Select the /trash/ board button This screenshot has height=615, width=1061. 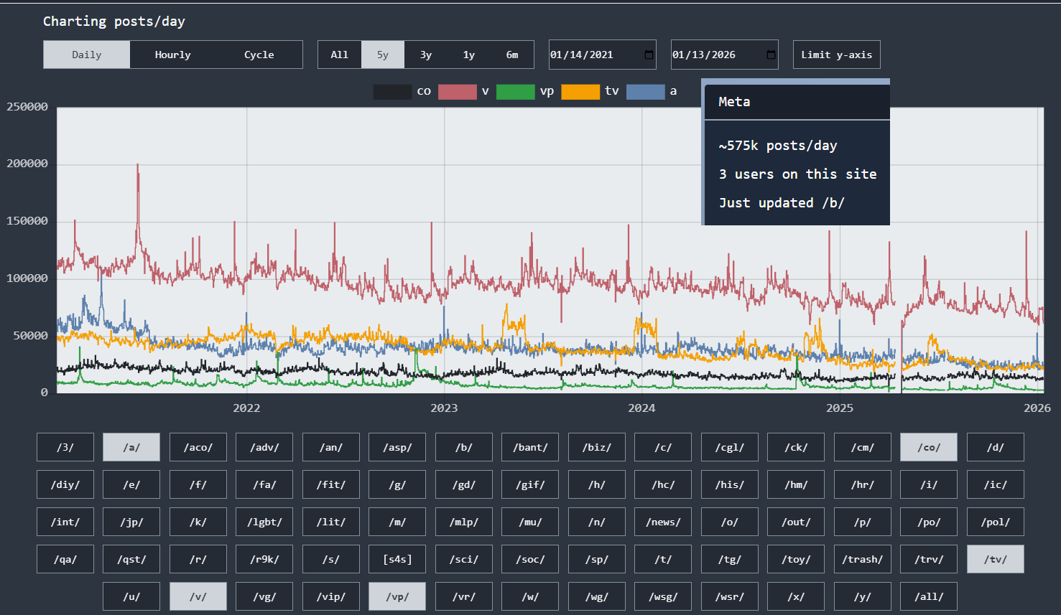(x=863, y=559)
